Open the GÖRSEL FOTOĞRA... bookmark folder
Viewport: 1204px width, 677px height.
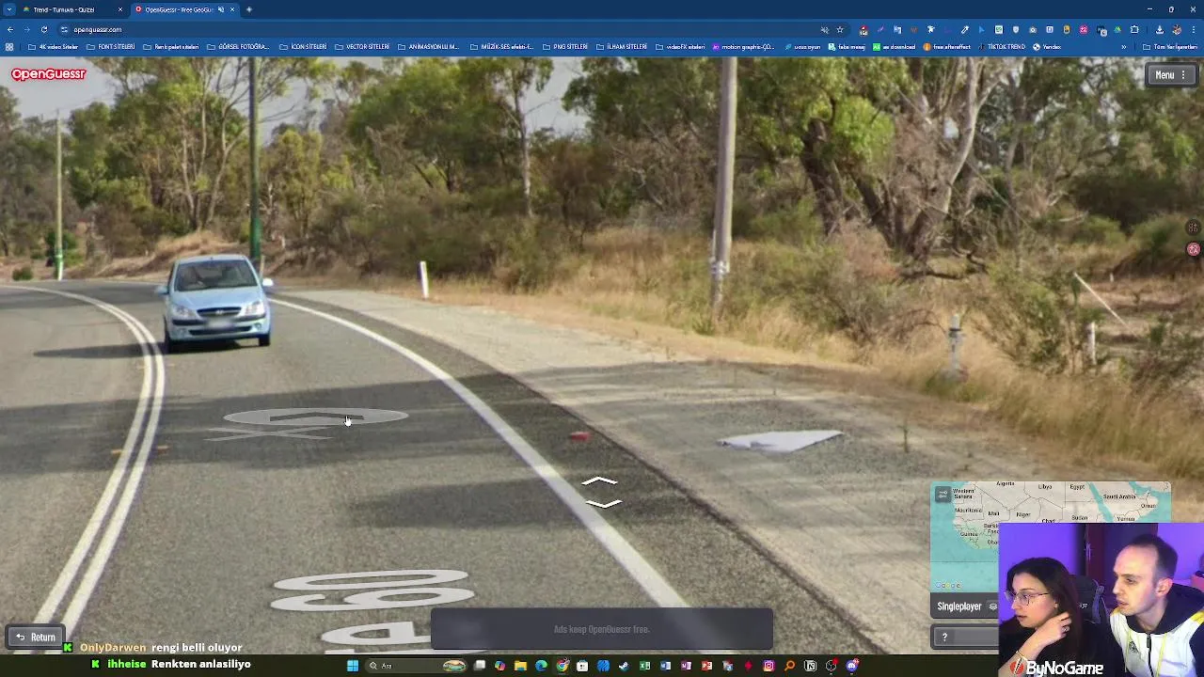point(237,47)
